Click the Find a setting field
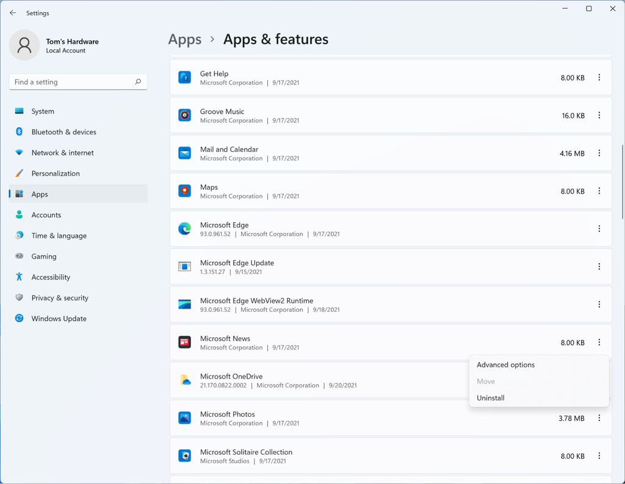This screenshot has width=625, height=484. pyautogui.click(x=70, y=82)
